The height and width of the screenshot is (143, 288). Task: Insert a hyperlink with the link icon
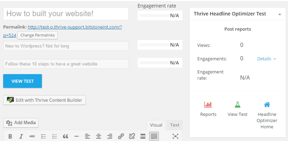tap(121, 137)
